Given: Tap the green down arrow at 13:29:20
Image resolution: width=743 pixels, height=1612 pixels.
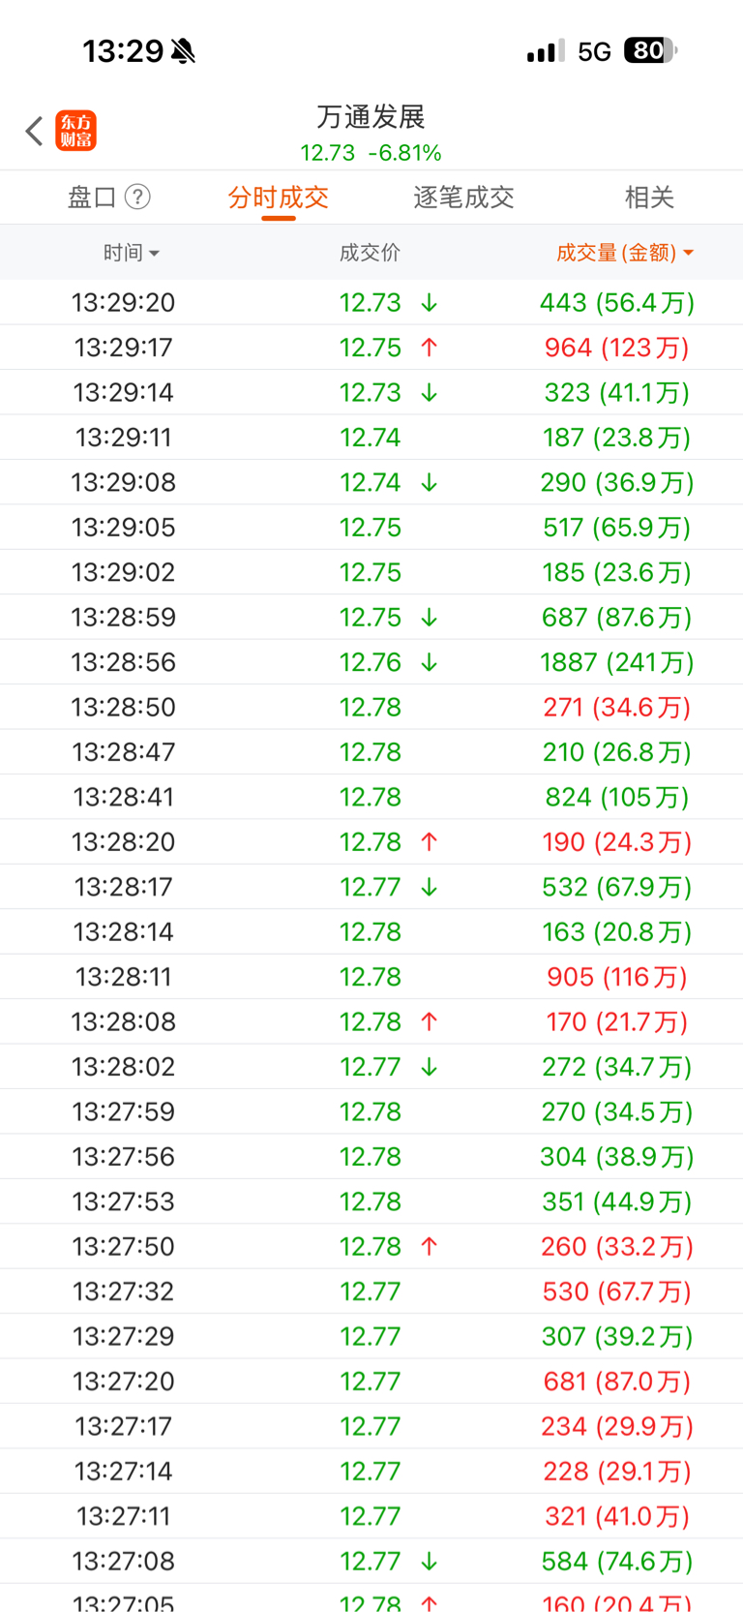Looking at the screenshot, I should 430,303.
